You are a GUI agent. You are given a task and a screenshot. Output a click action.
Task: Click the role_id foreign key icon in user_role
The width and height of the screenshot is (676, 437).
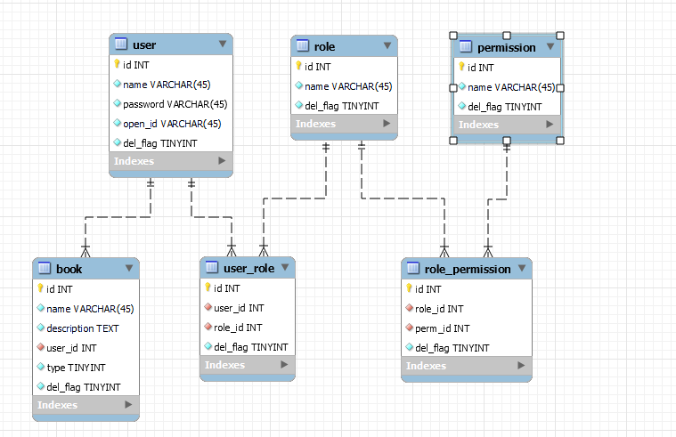coord(208,328)
